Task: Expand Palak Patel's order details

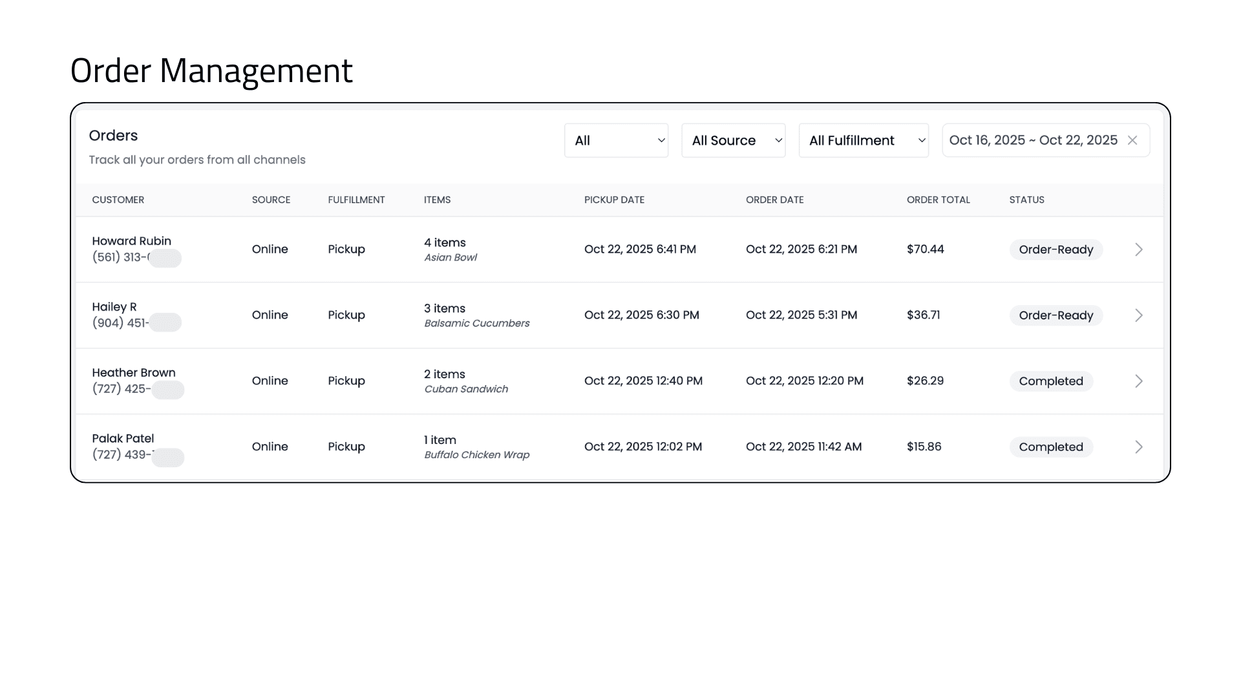Action: [x=1138, y=447]
